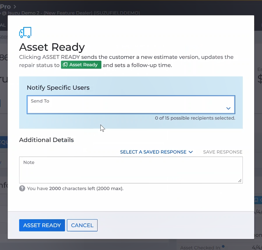Click the blue dot beside Asset Checked In

(223, 247)
